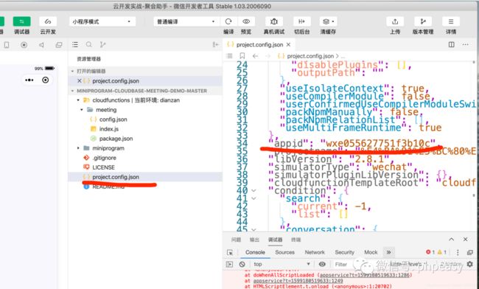
Task: Click the simulator record circle icon
Action: (24, 45)
